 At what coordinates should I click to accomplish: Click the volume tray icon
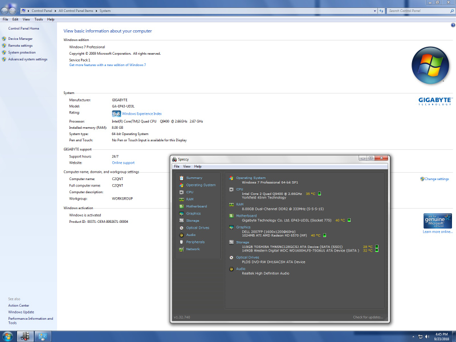point(427,337)
